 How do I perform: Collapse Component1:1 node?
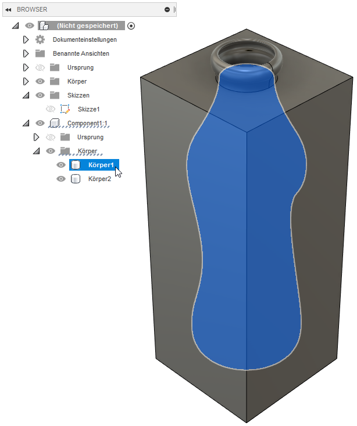tap(26, 124)
